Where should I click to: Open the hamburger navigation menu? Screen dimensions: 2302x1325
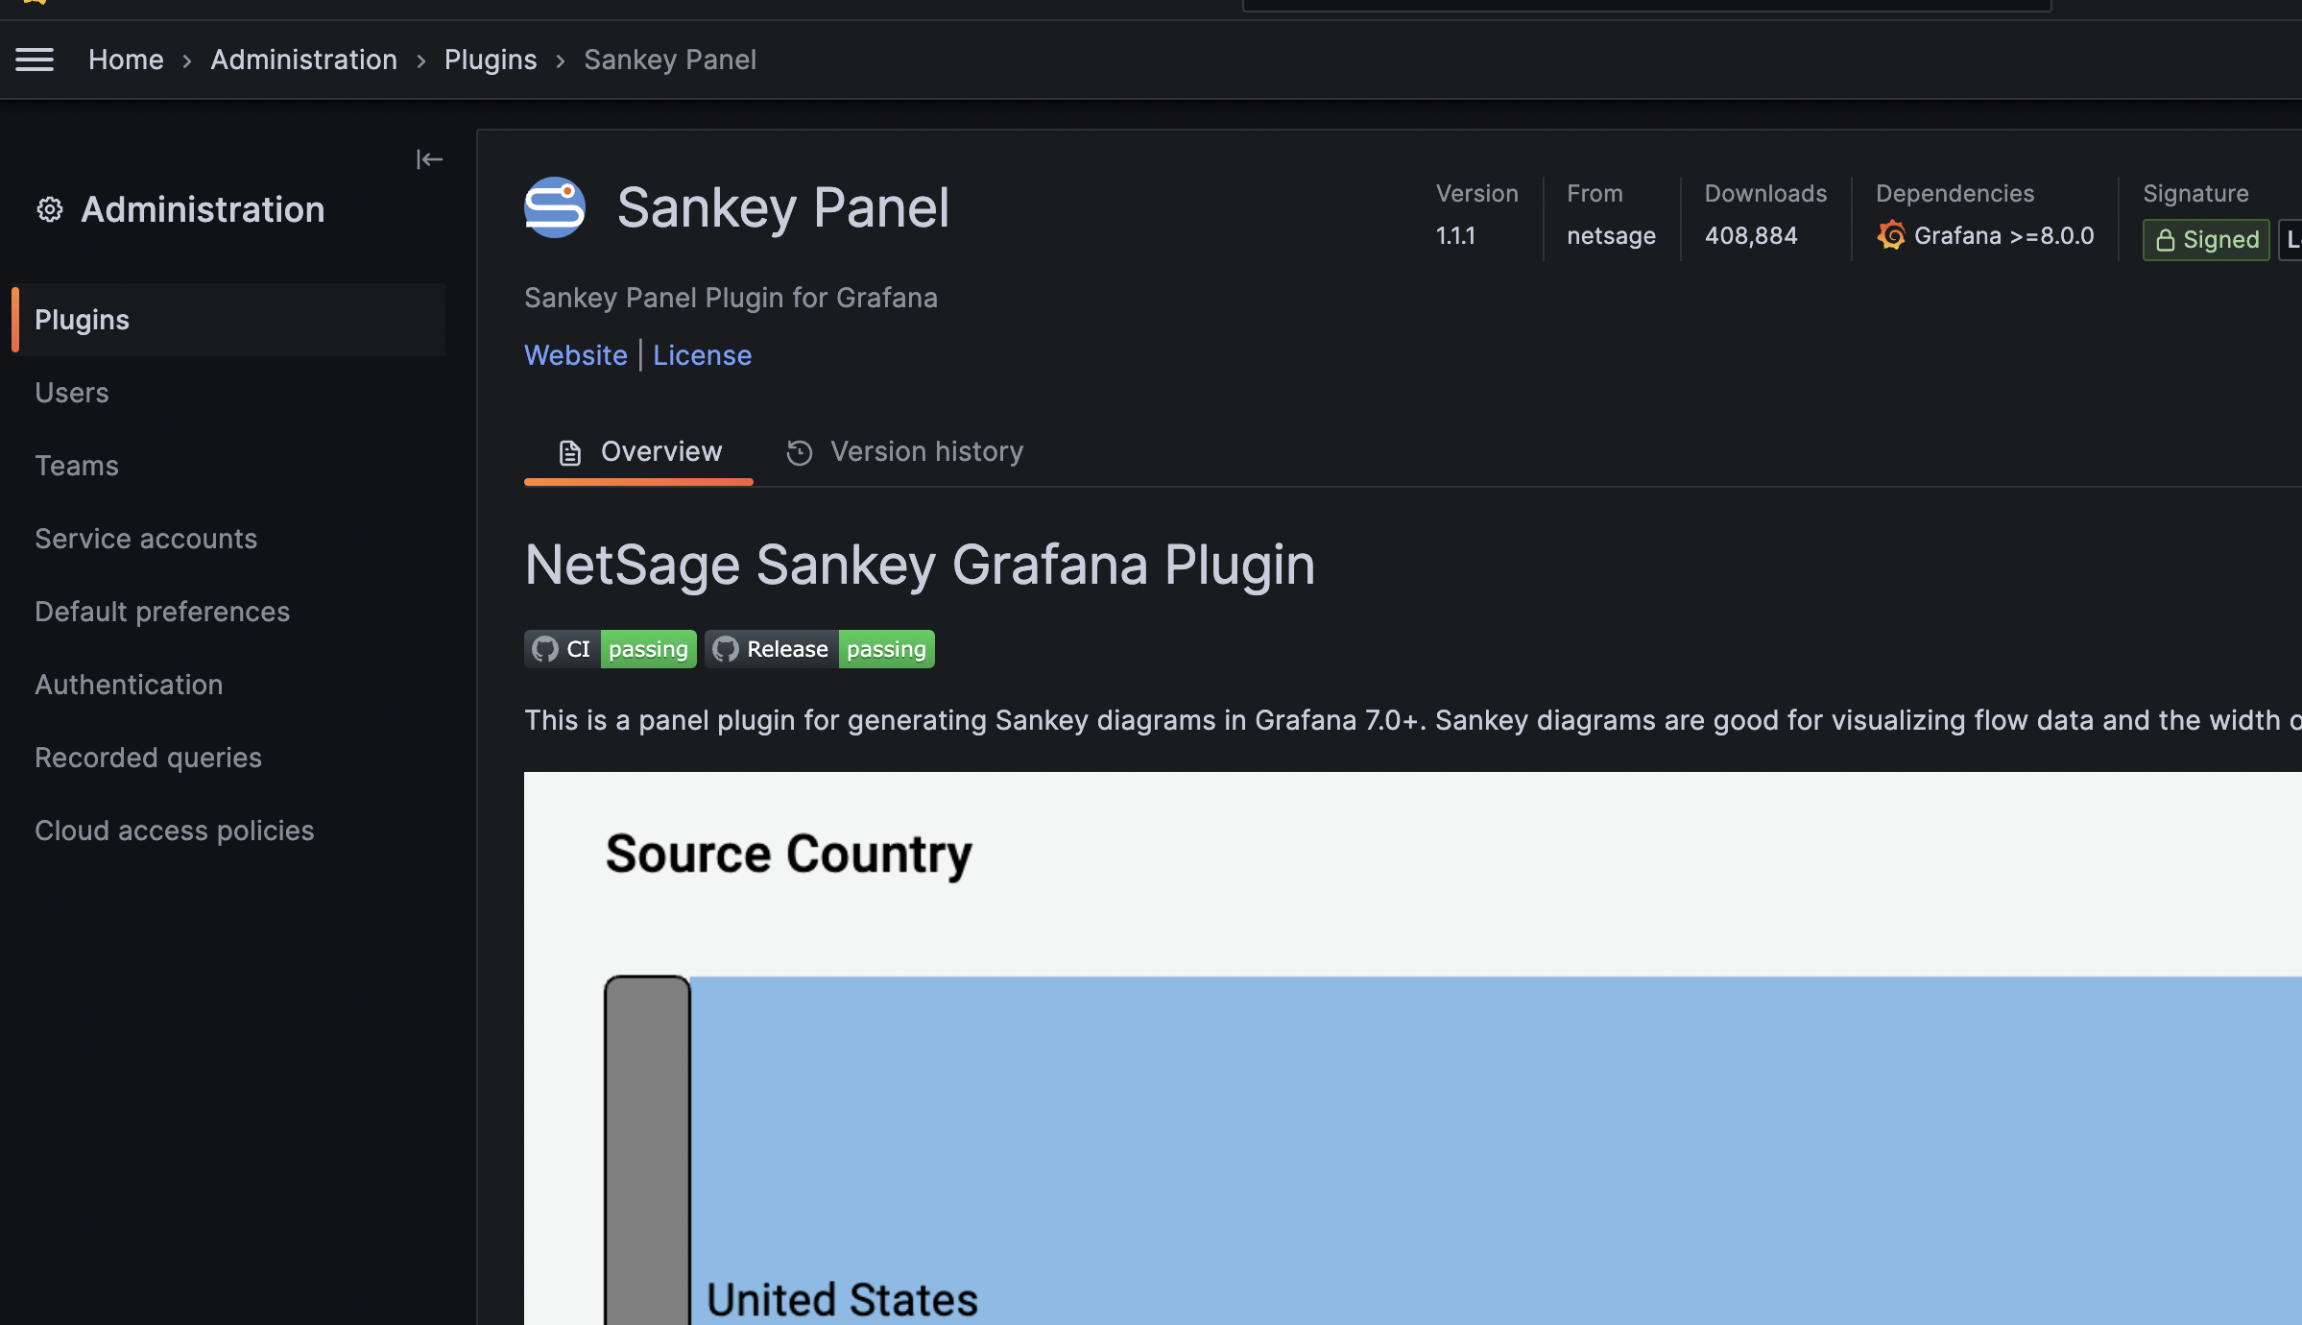point(36,60)
